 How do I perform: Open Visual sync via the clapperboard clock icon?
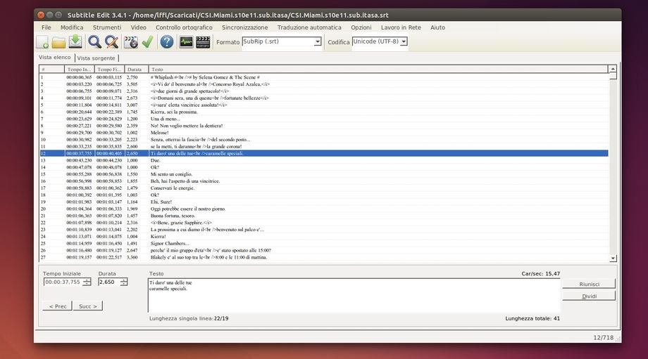point(130,42)
